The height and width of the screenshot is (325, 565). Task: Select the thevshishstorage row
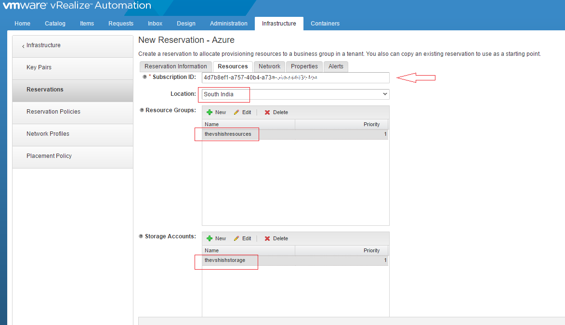click(225, 260)
